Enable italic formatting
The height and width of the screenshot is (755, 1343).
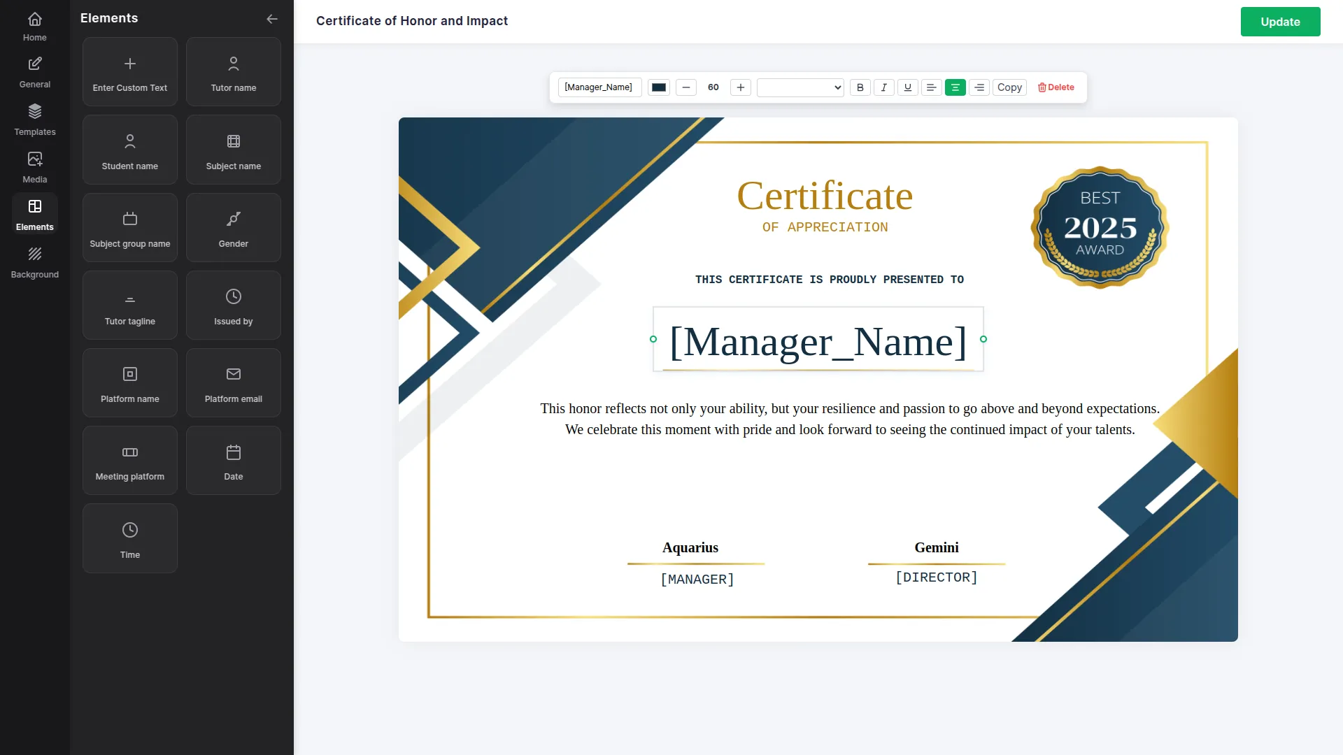(883, 87)
